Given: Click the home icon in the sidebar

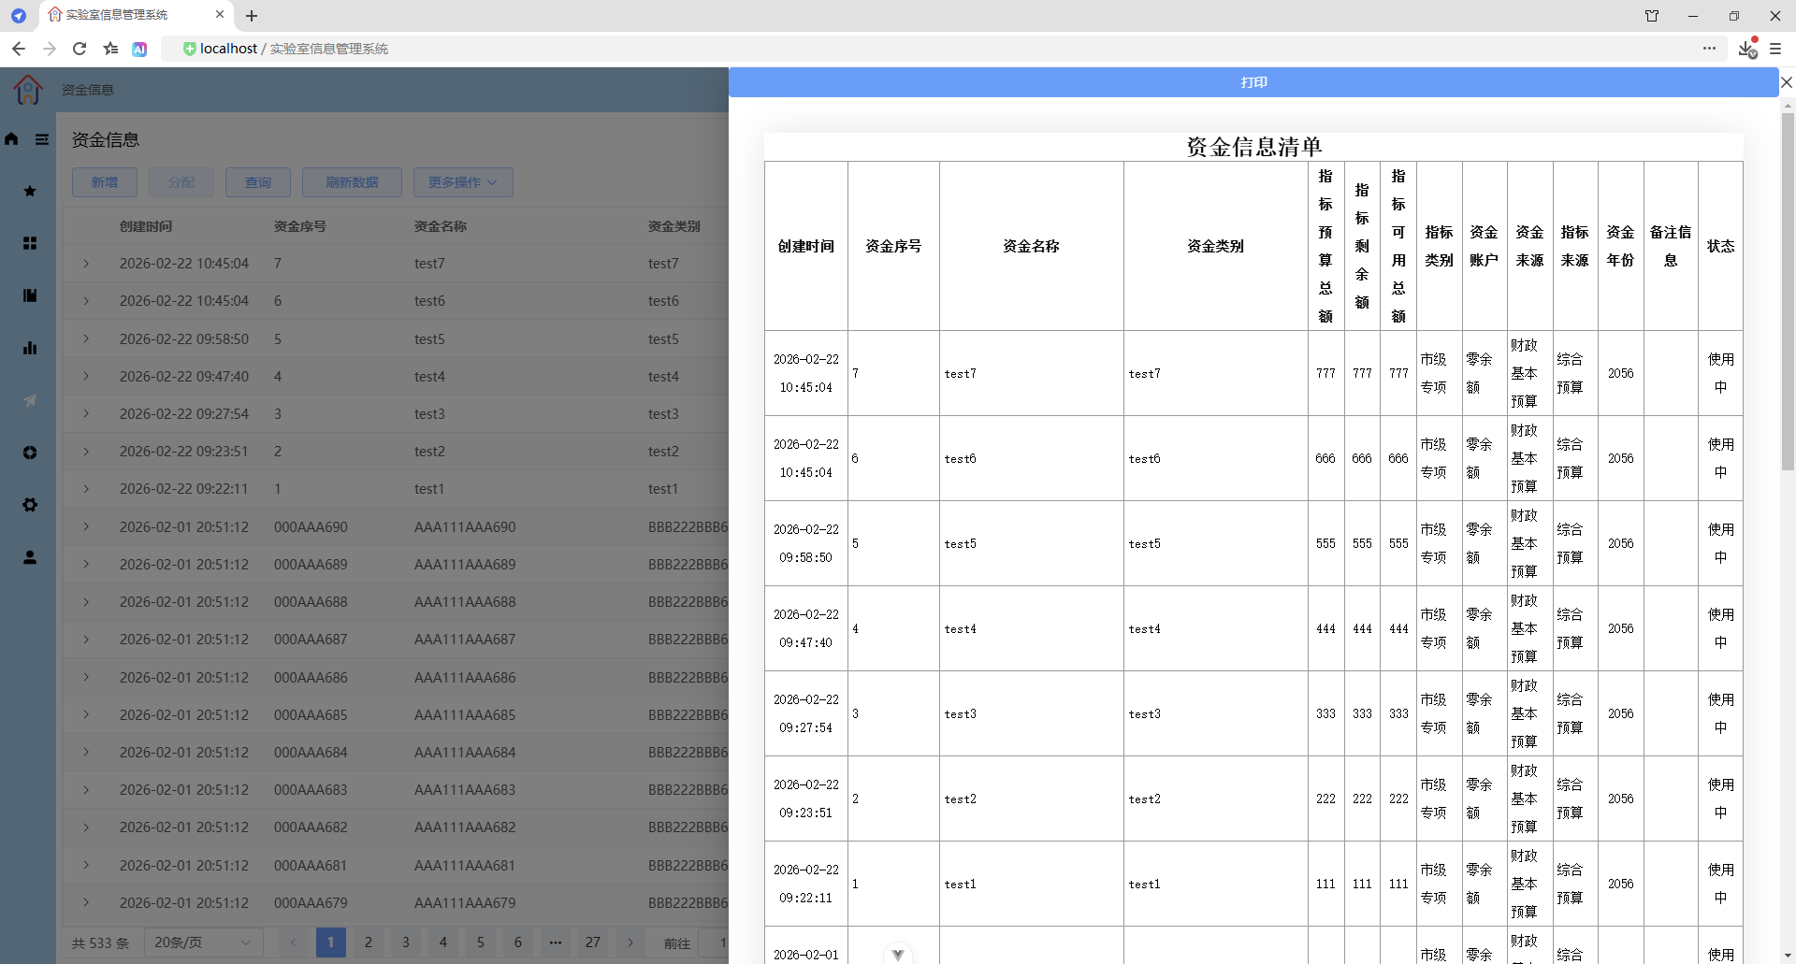Looking at the screenshot, I should 11,139.
